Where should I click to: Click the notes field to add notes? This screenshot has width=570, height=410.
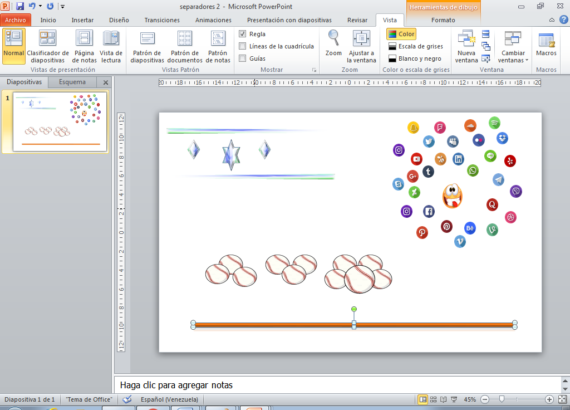point(338,385)
